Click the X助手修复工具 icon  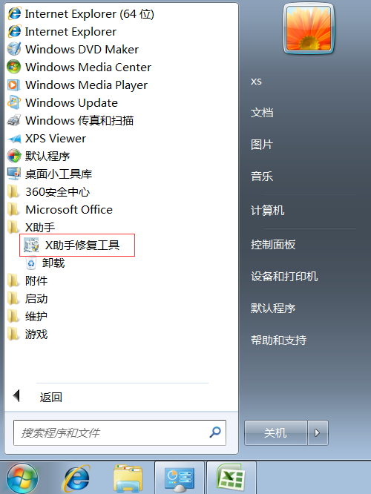[x=31, y=245]
